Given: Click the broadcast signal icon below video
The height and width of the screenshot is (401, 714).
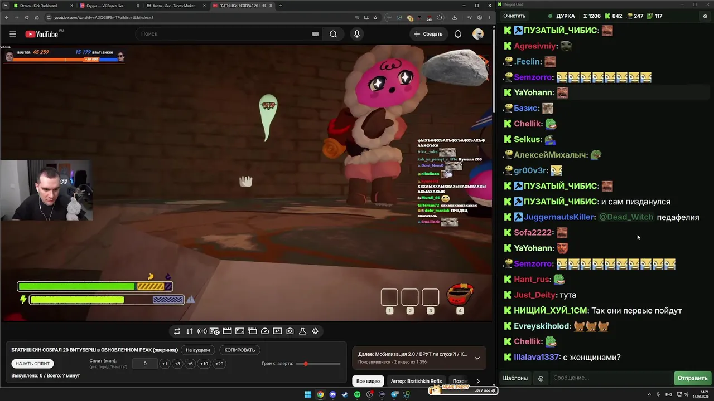Looking at the screenshot, I should click(x=202, y=331).
